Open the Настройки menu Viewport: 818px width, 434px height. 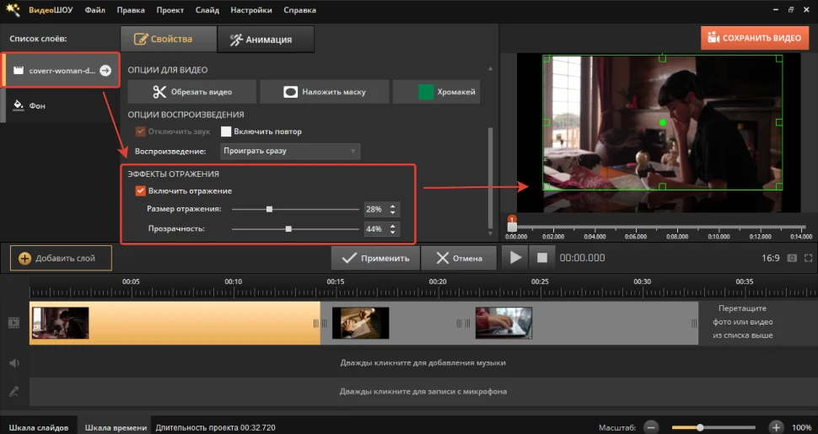[x=251, y=10]
